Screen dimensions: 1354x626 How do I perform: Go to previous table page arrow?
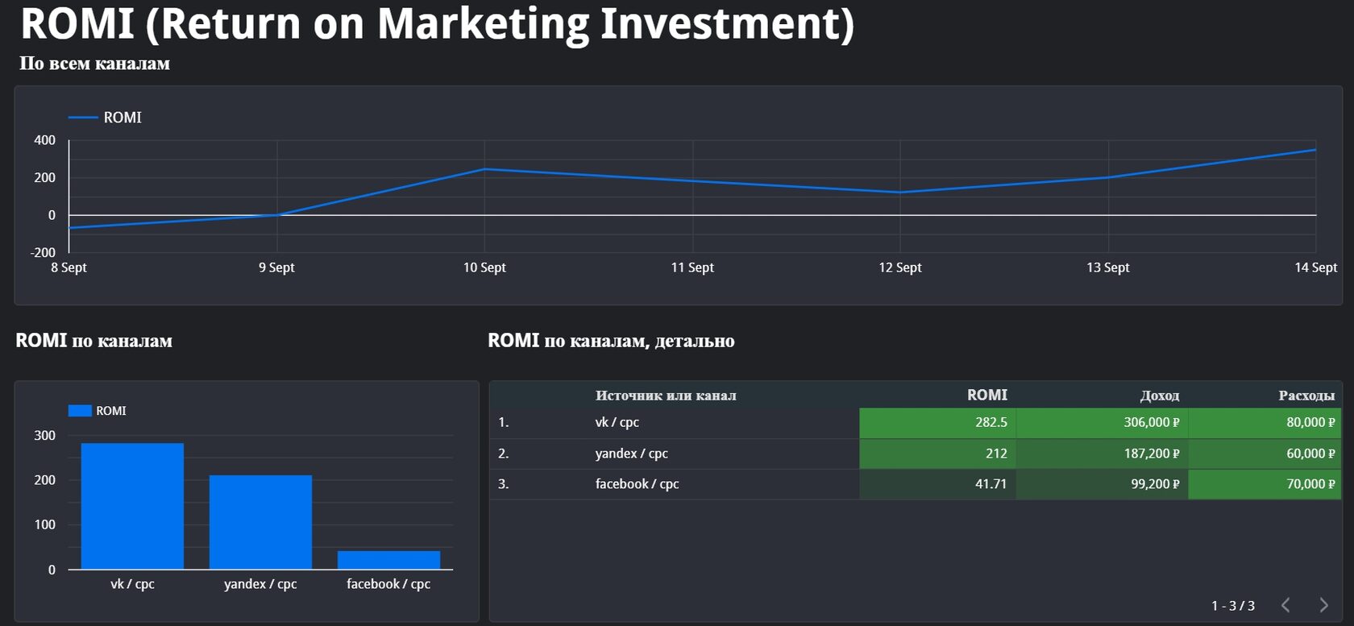(x=1286, y=605)
